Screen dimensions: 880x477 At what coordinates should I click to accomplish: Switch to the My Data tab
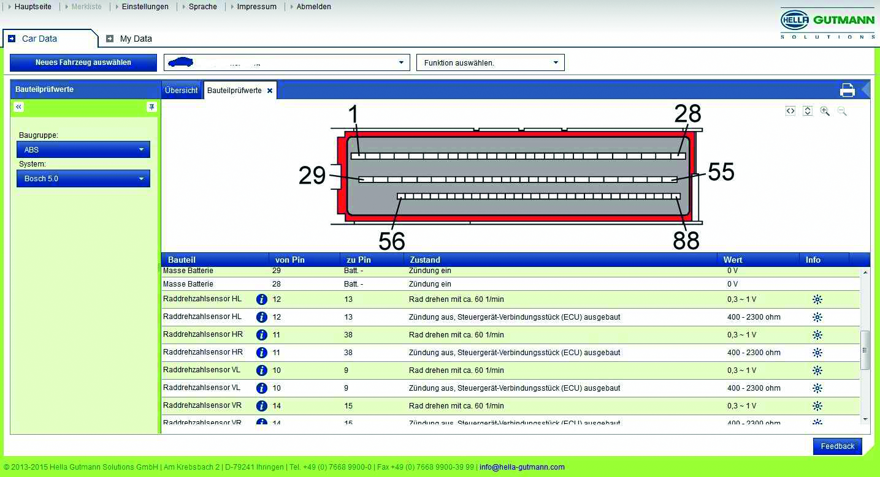click(x=135, y=39)
